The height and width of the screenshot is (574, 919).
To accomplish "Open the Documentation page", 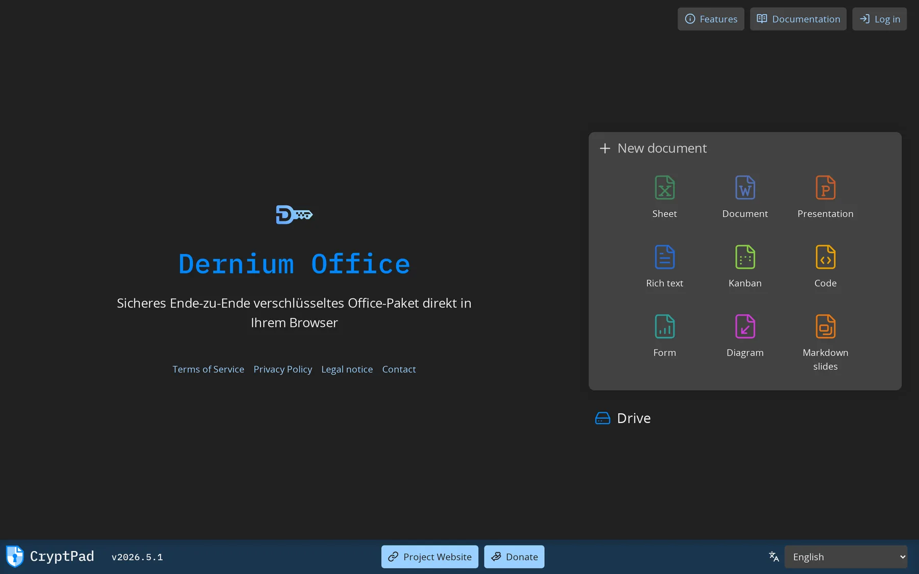I will pyautogui.click(x=798, y=19).
